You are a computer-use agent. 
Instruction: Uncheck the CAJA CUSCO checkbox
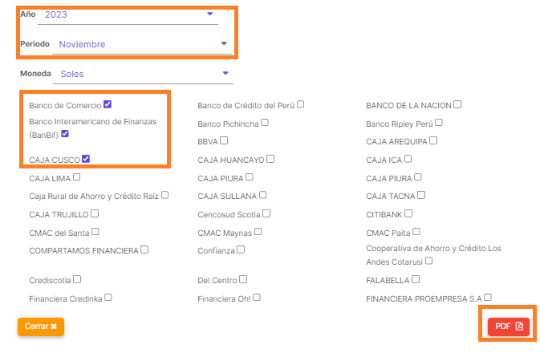pos(86,159)
